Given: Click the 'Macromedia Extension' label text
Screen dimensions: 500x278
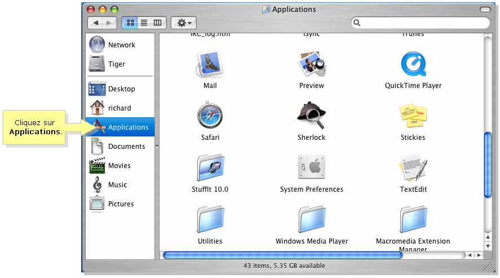Looking at the screenshot, I should pos(413,241).
